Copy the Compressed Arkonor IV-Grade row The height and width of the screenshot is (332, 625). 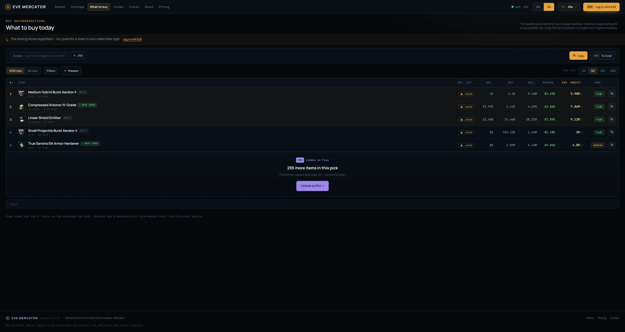coord(612,107)
